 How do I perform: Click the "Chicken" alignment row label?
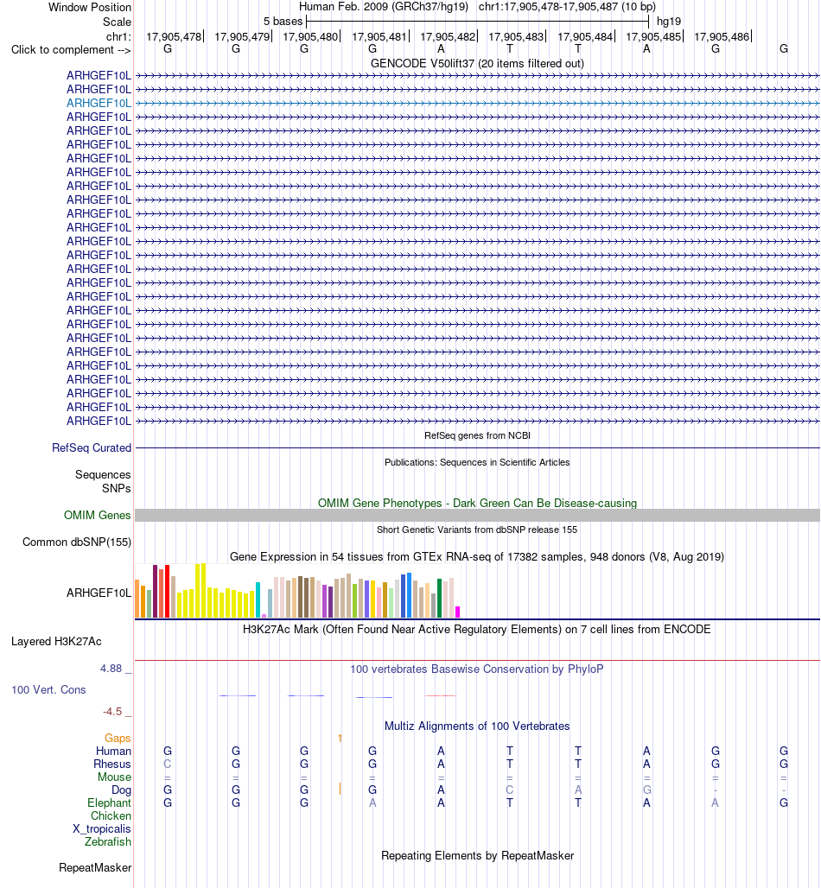(x=111, y=816)
